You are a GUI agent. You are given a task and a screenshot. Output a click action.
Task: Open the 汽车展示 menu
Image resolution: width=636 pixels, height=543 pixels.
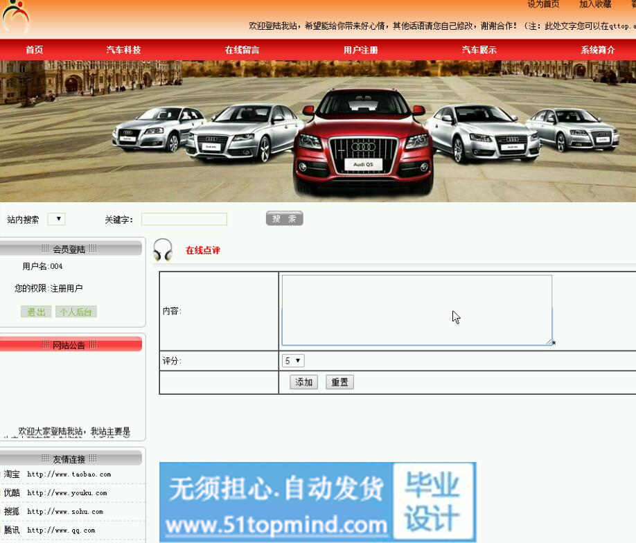pyautogui.click(x=479, y=50)
